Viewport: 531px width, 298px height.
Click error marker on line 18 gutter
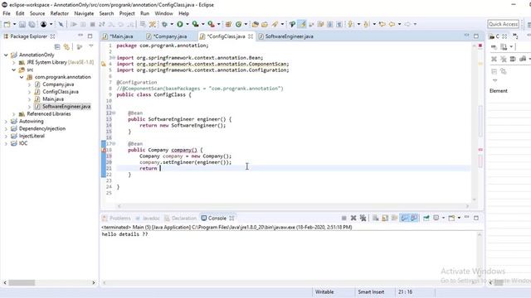click(x=104, y=150)
